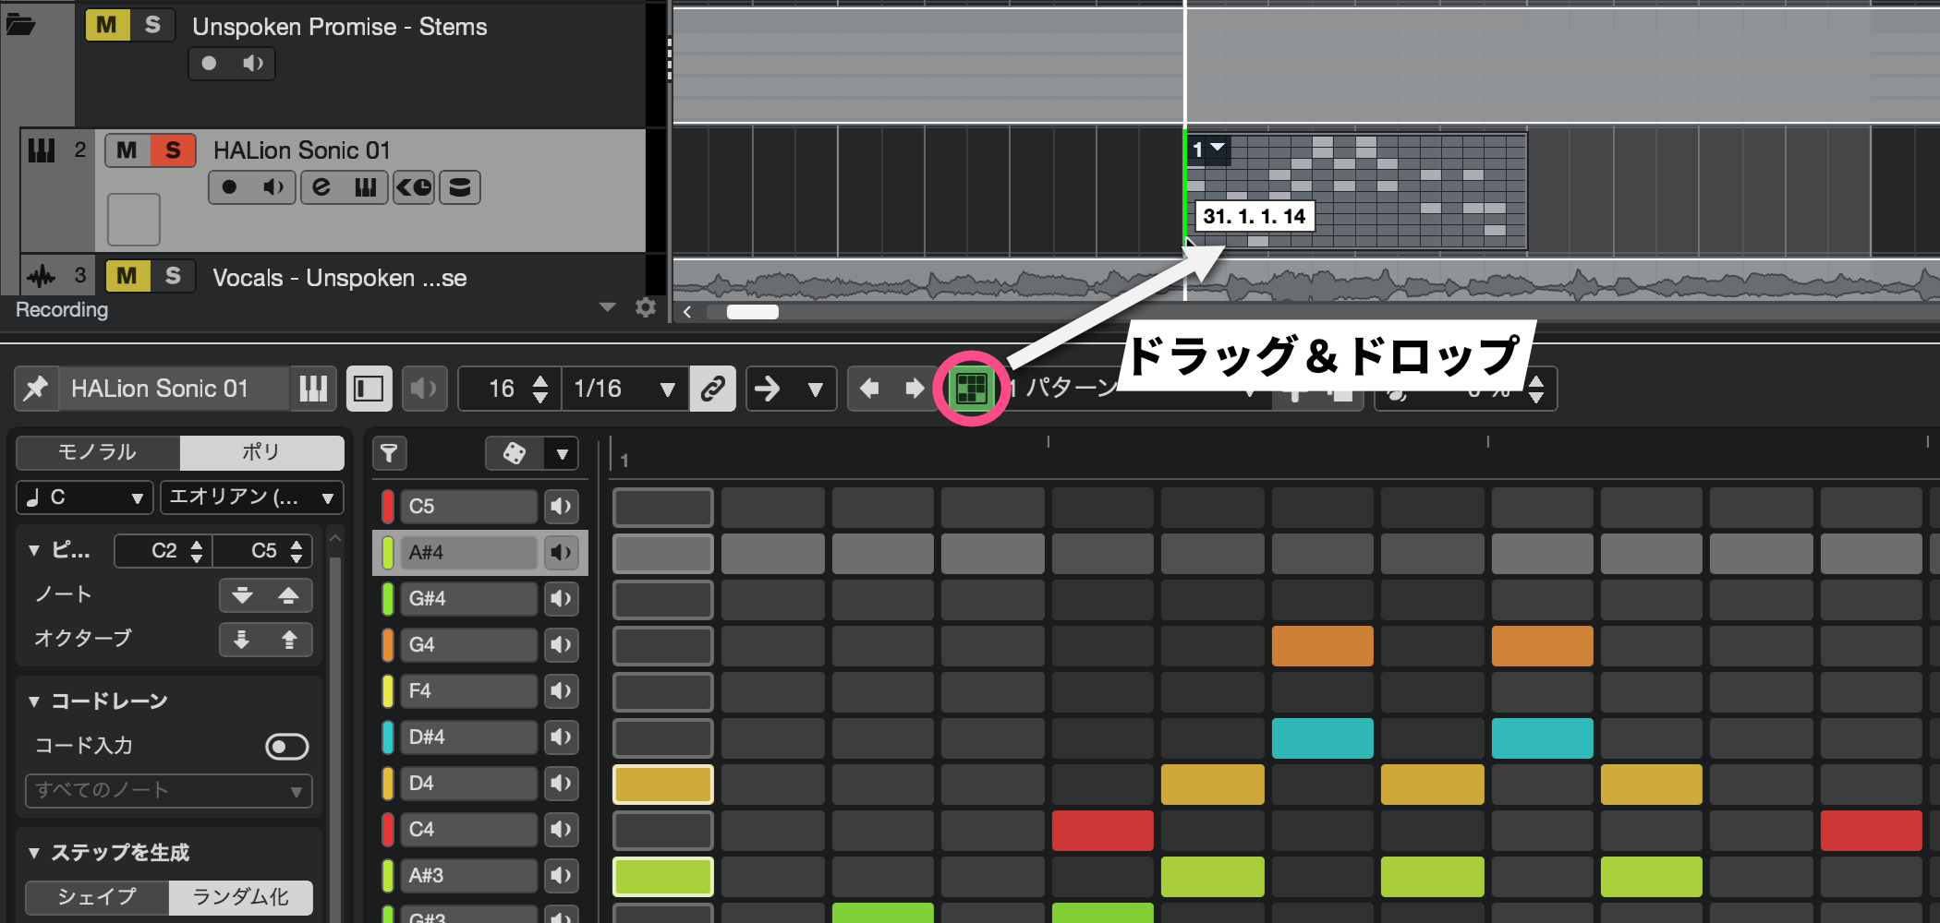Click the edit instrument 'e' button on HALion track

[321, 187]
